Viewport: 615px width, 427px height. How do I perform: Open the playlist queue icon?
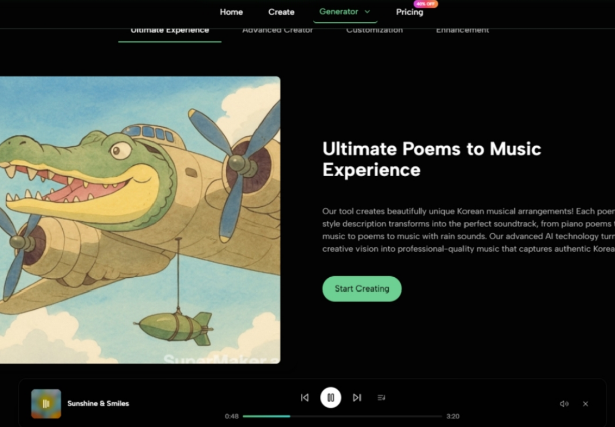(382, 397)
